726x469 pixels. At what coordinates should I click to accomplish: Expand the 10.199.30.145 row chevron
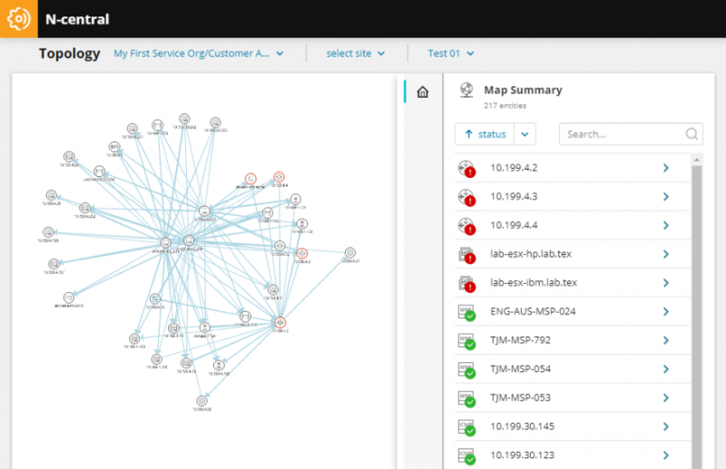(x=666, y=426)
